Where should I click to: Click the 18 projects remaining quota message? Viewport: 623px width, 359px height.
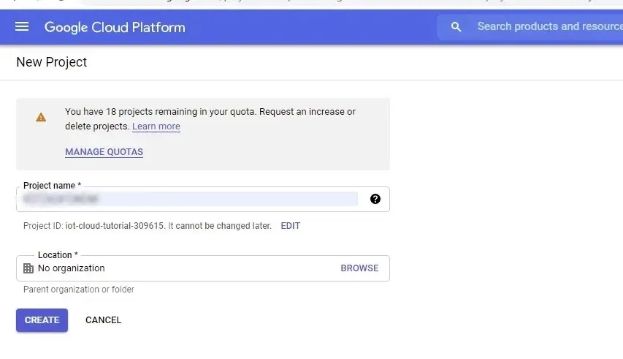[x=210, y=119]
